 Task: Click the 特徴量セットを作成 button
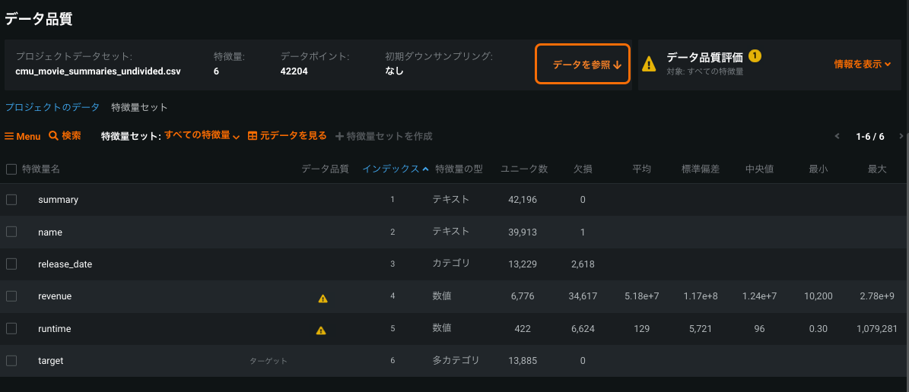click(x=384, y=137)
